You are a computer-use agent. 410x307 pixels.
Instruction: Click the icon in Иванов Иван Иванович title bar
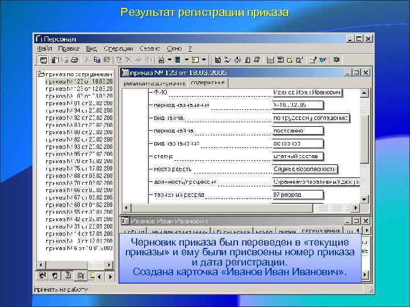[125, 221]
